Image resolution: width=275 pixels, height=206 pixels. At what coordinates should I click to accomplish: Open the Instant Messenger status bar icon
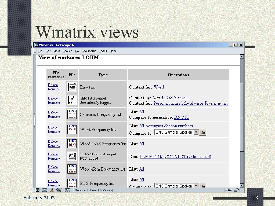pyautogui.click(x=52, y=190)
